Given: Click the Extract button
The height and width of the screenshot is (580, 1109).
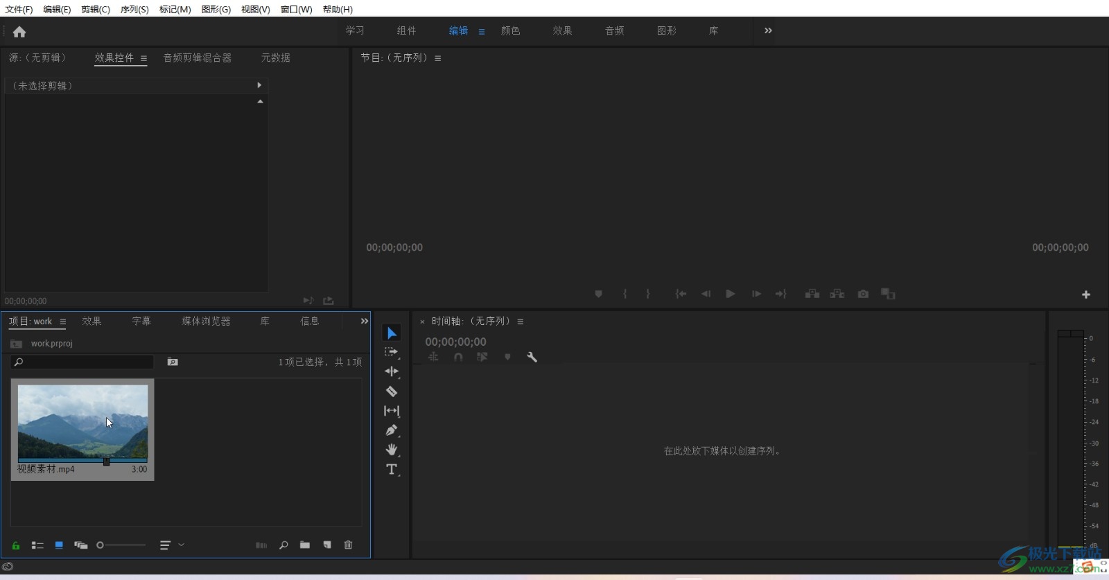Looking at the screenshot, I should [x=837, y=294].
